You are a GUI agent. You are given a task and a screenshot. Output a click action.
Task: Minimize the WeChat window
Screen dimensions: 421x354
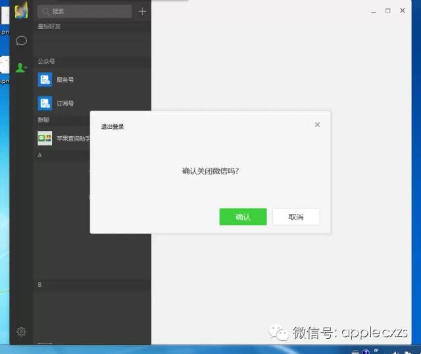374,11
